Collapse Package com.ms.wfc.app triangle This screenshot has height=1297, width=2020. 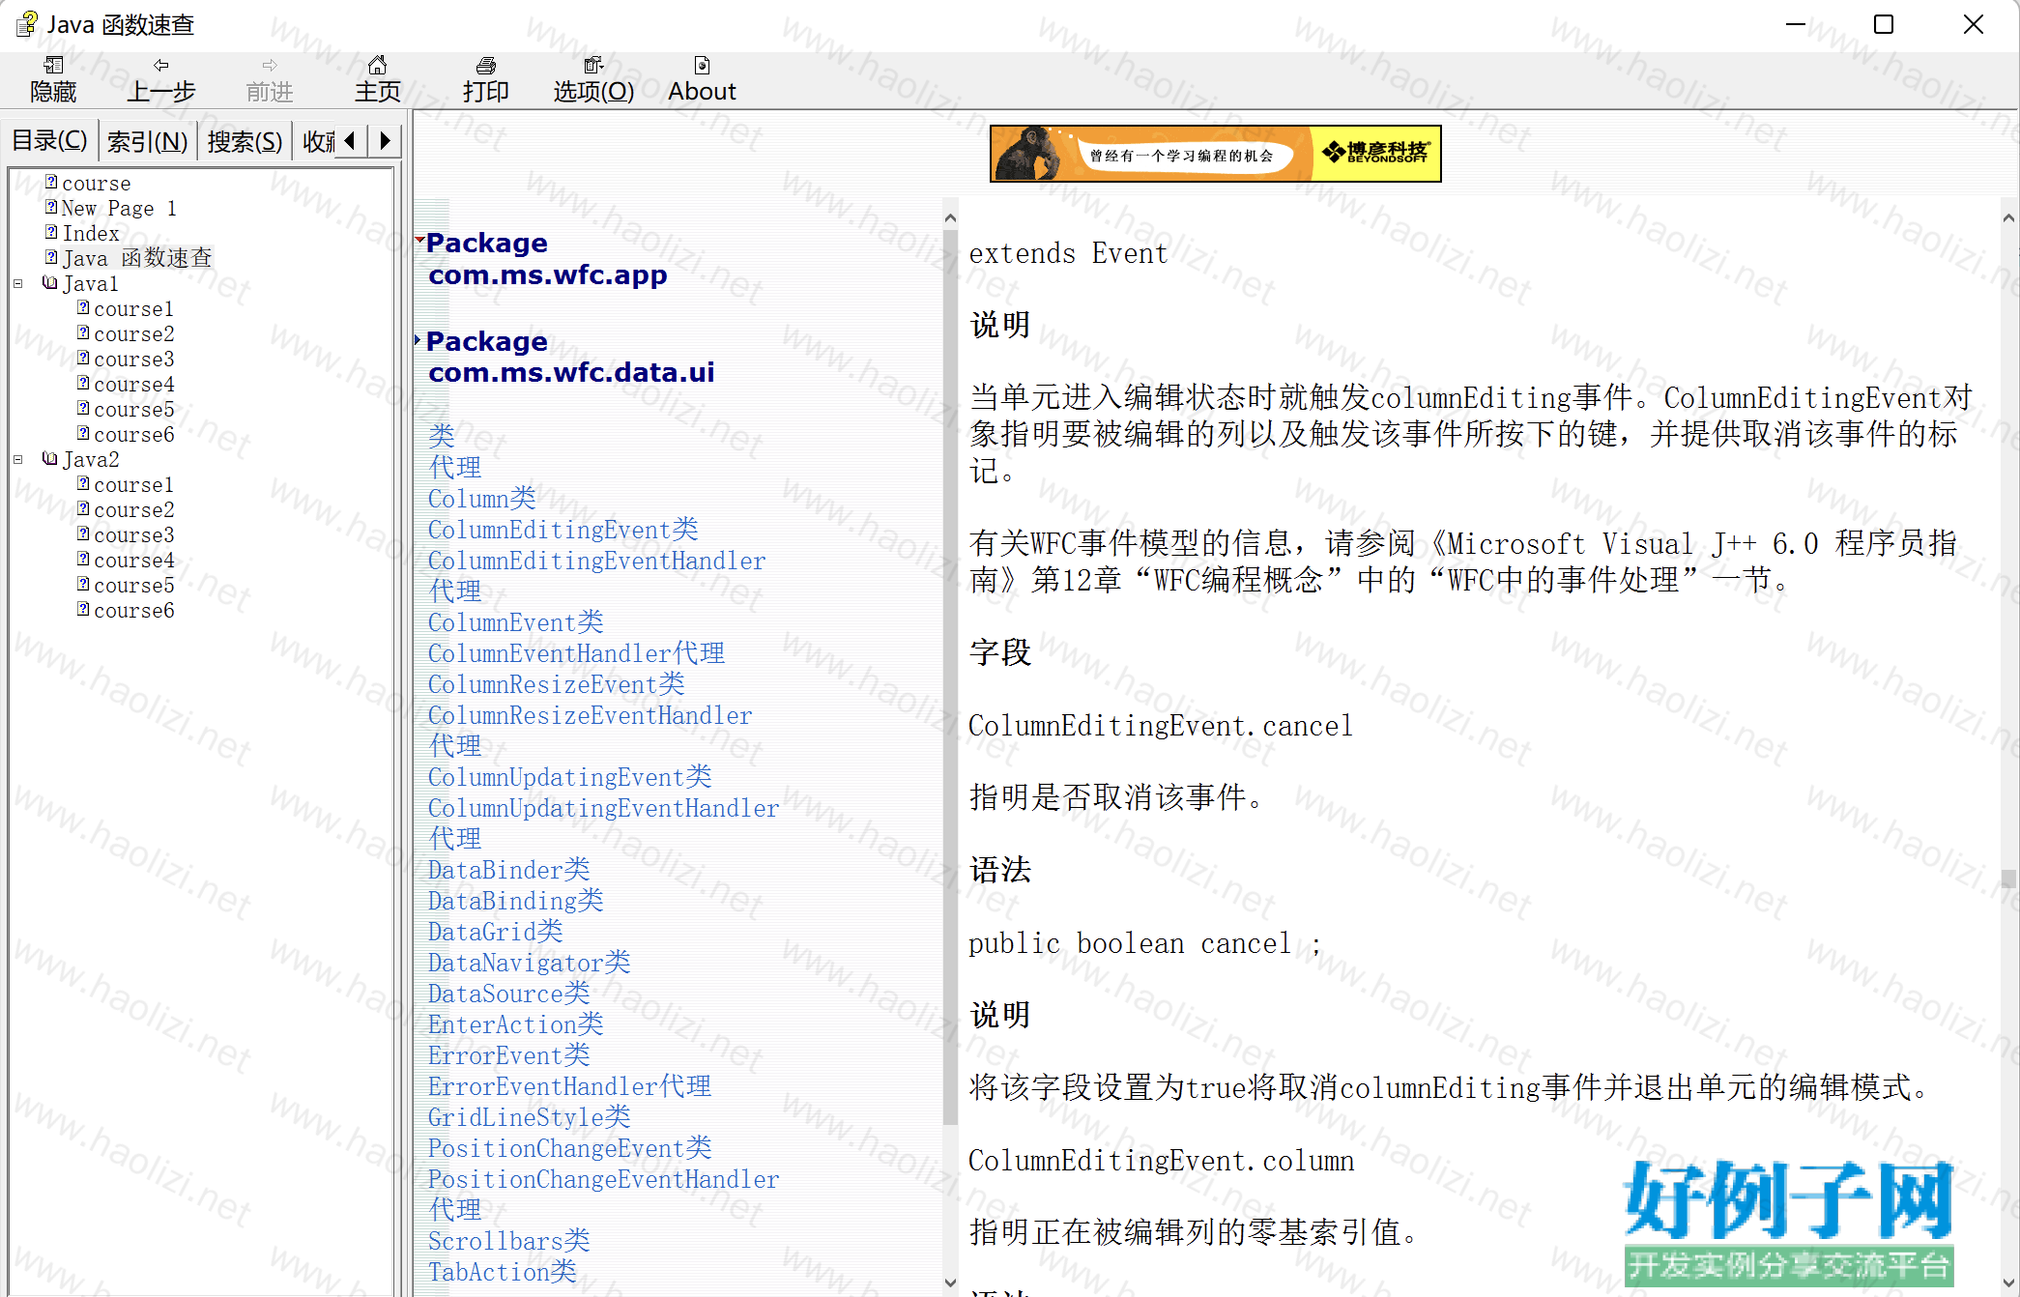419,239
